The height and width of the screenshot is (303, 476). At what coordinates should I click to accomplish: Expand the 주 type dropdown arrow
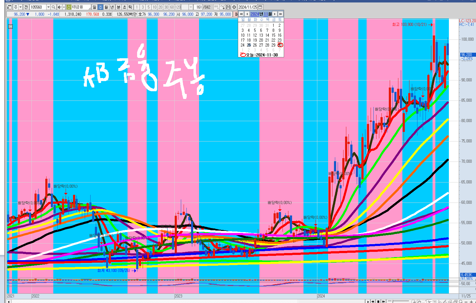pos(21,7)
